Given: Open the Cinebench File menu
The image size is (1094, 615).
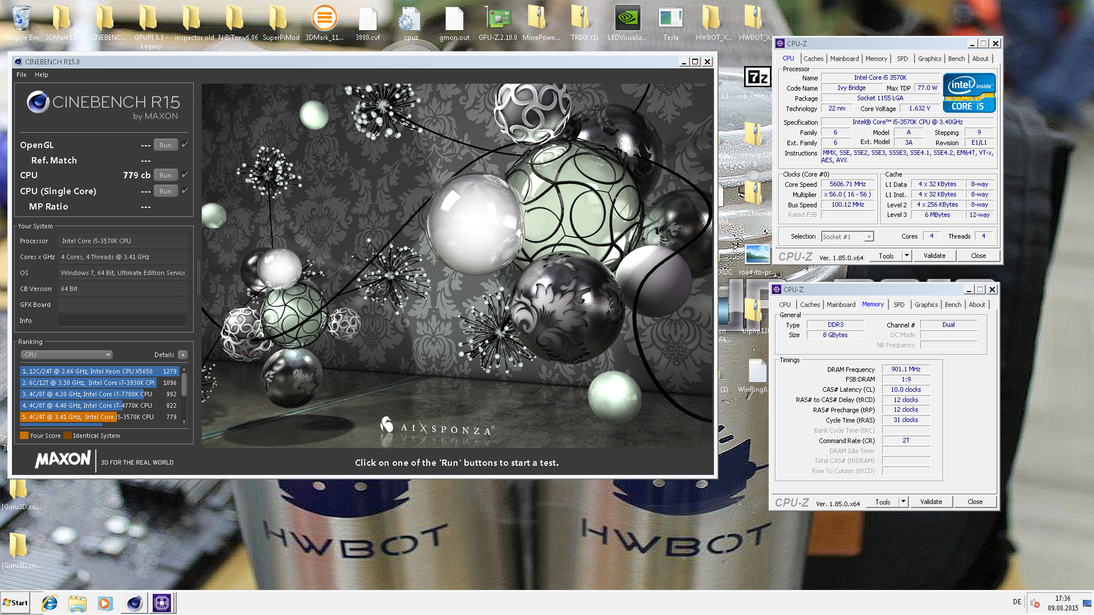Looking at the screenshot, I should coord(22,75).
